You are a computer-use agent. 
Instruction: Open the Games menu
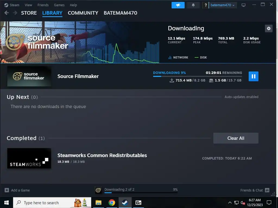[x=59, y=5]
